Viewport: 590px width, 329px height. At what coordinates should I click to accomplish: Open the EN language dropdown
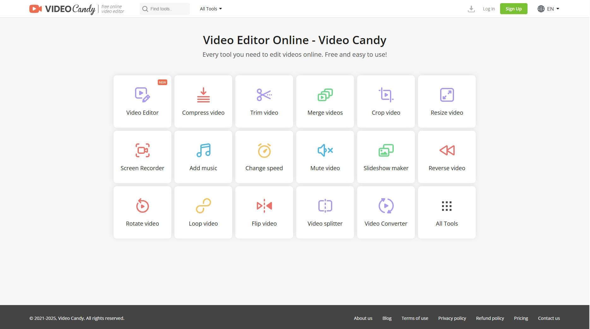tap(553, 9)
